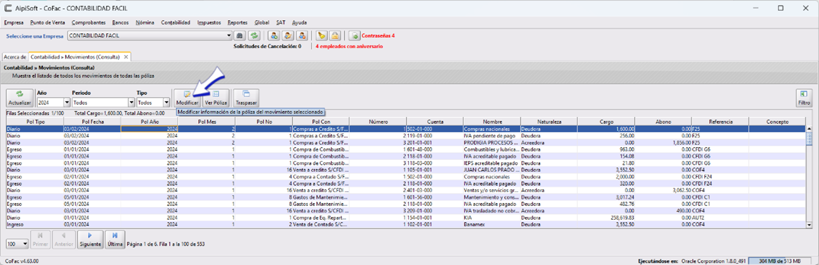
Task: Click the IEPS acreditable pagado cell
Action: tap(492, 163)
